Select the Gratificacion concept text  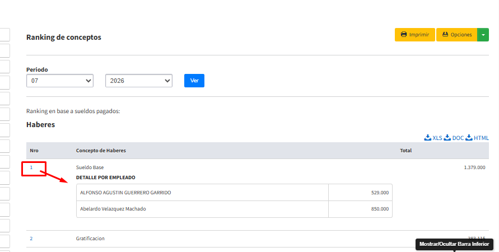90,239
